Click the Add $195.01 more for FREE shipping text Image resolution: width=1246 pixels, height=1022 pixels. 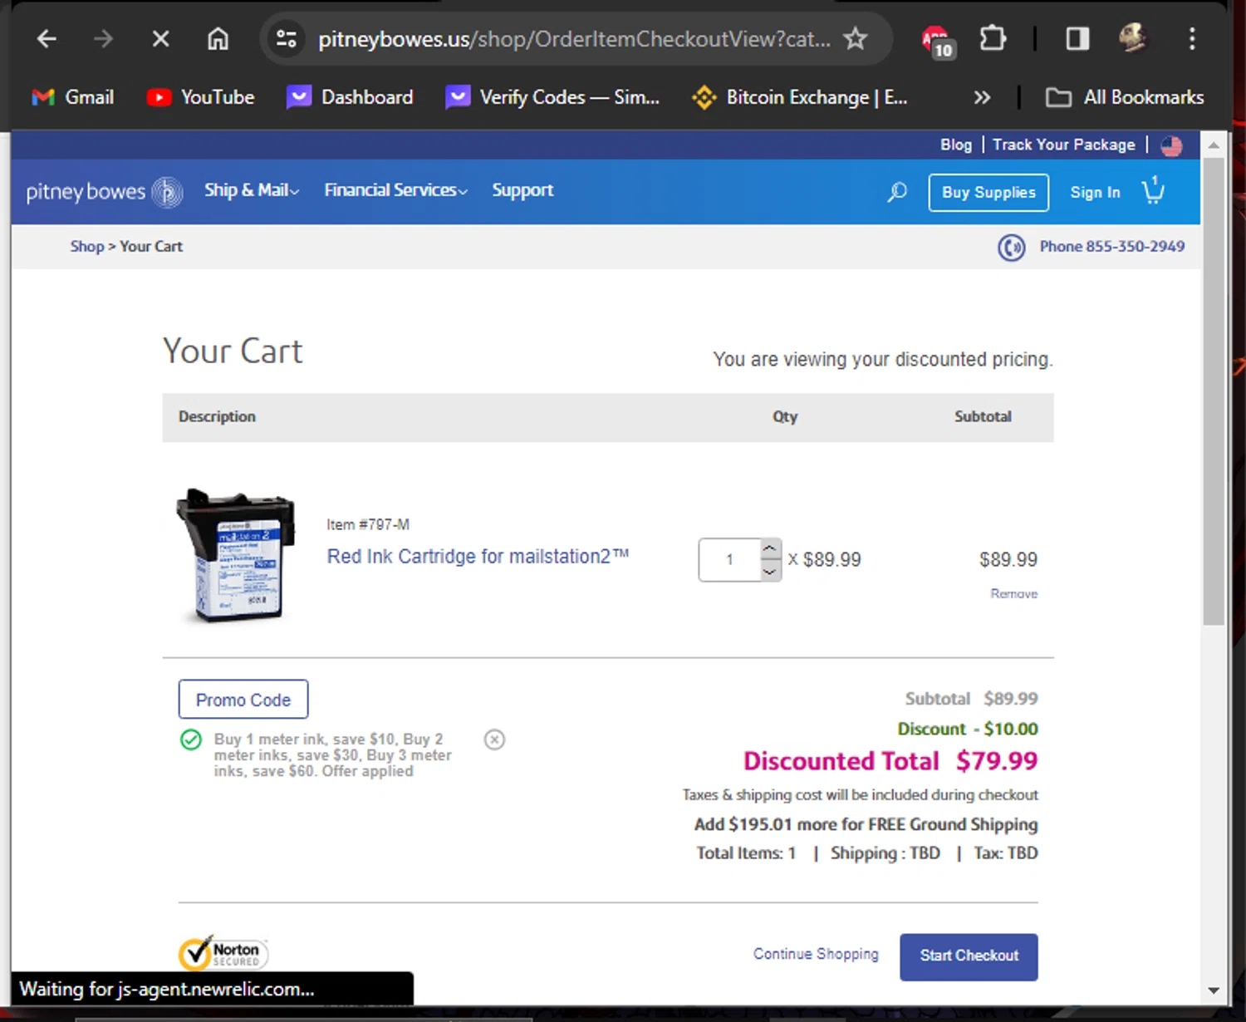866,824
